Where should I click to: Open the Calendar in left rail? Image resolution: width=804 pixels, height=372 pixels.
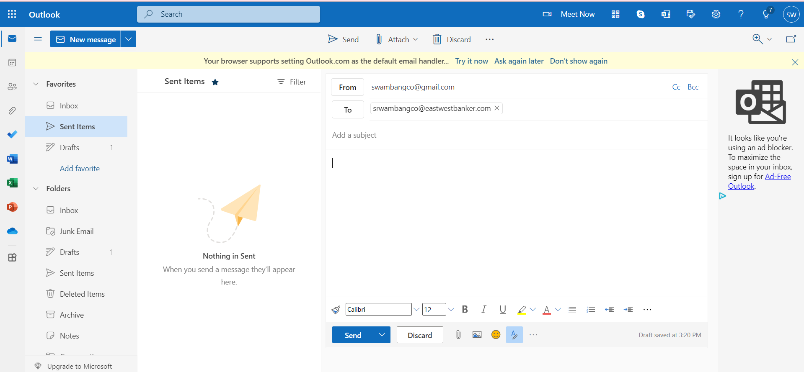click(12, 63)
